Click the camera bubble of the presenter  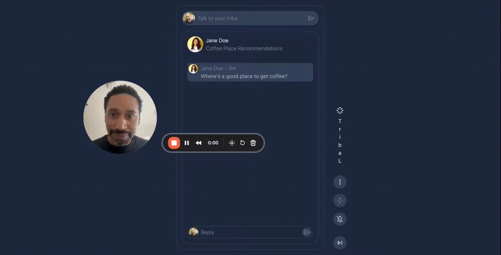[120, 117]
